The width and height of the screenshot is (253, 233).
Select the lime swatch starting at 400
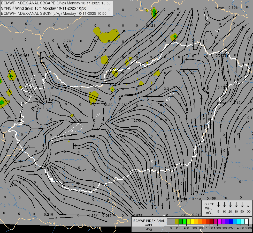pos(188,222)
